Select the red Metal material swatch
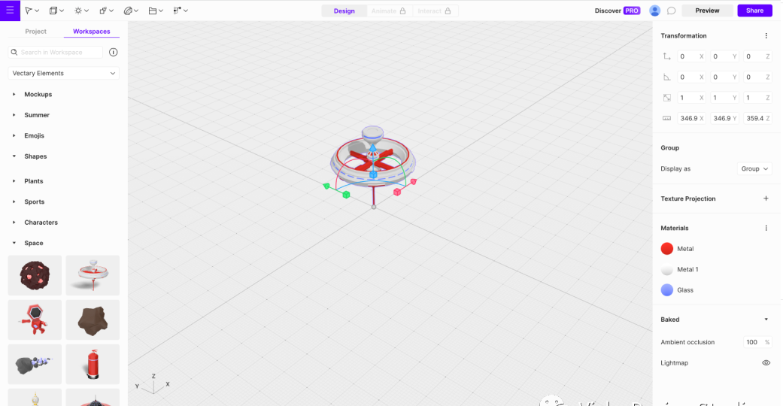Screen dimensions: 783x406 (x=666, y=249)
